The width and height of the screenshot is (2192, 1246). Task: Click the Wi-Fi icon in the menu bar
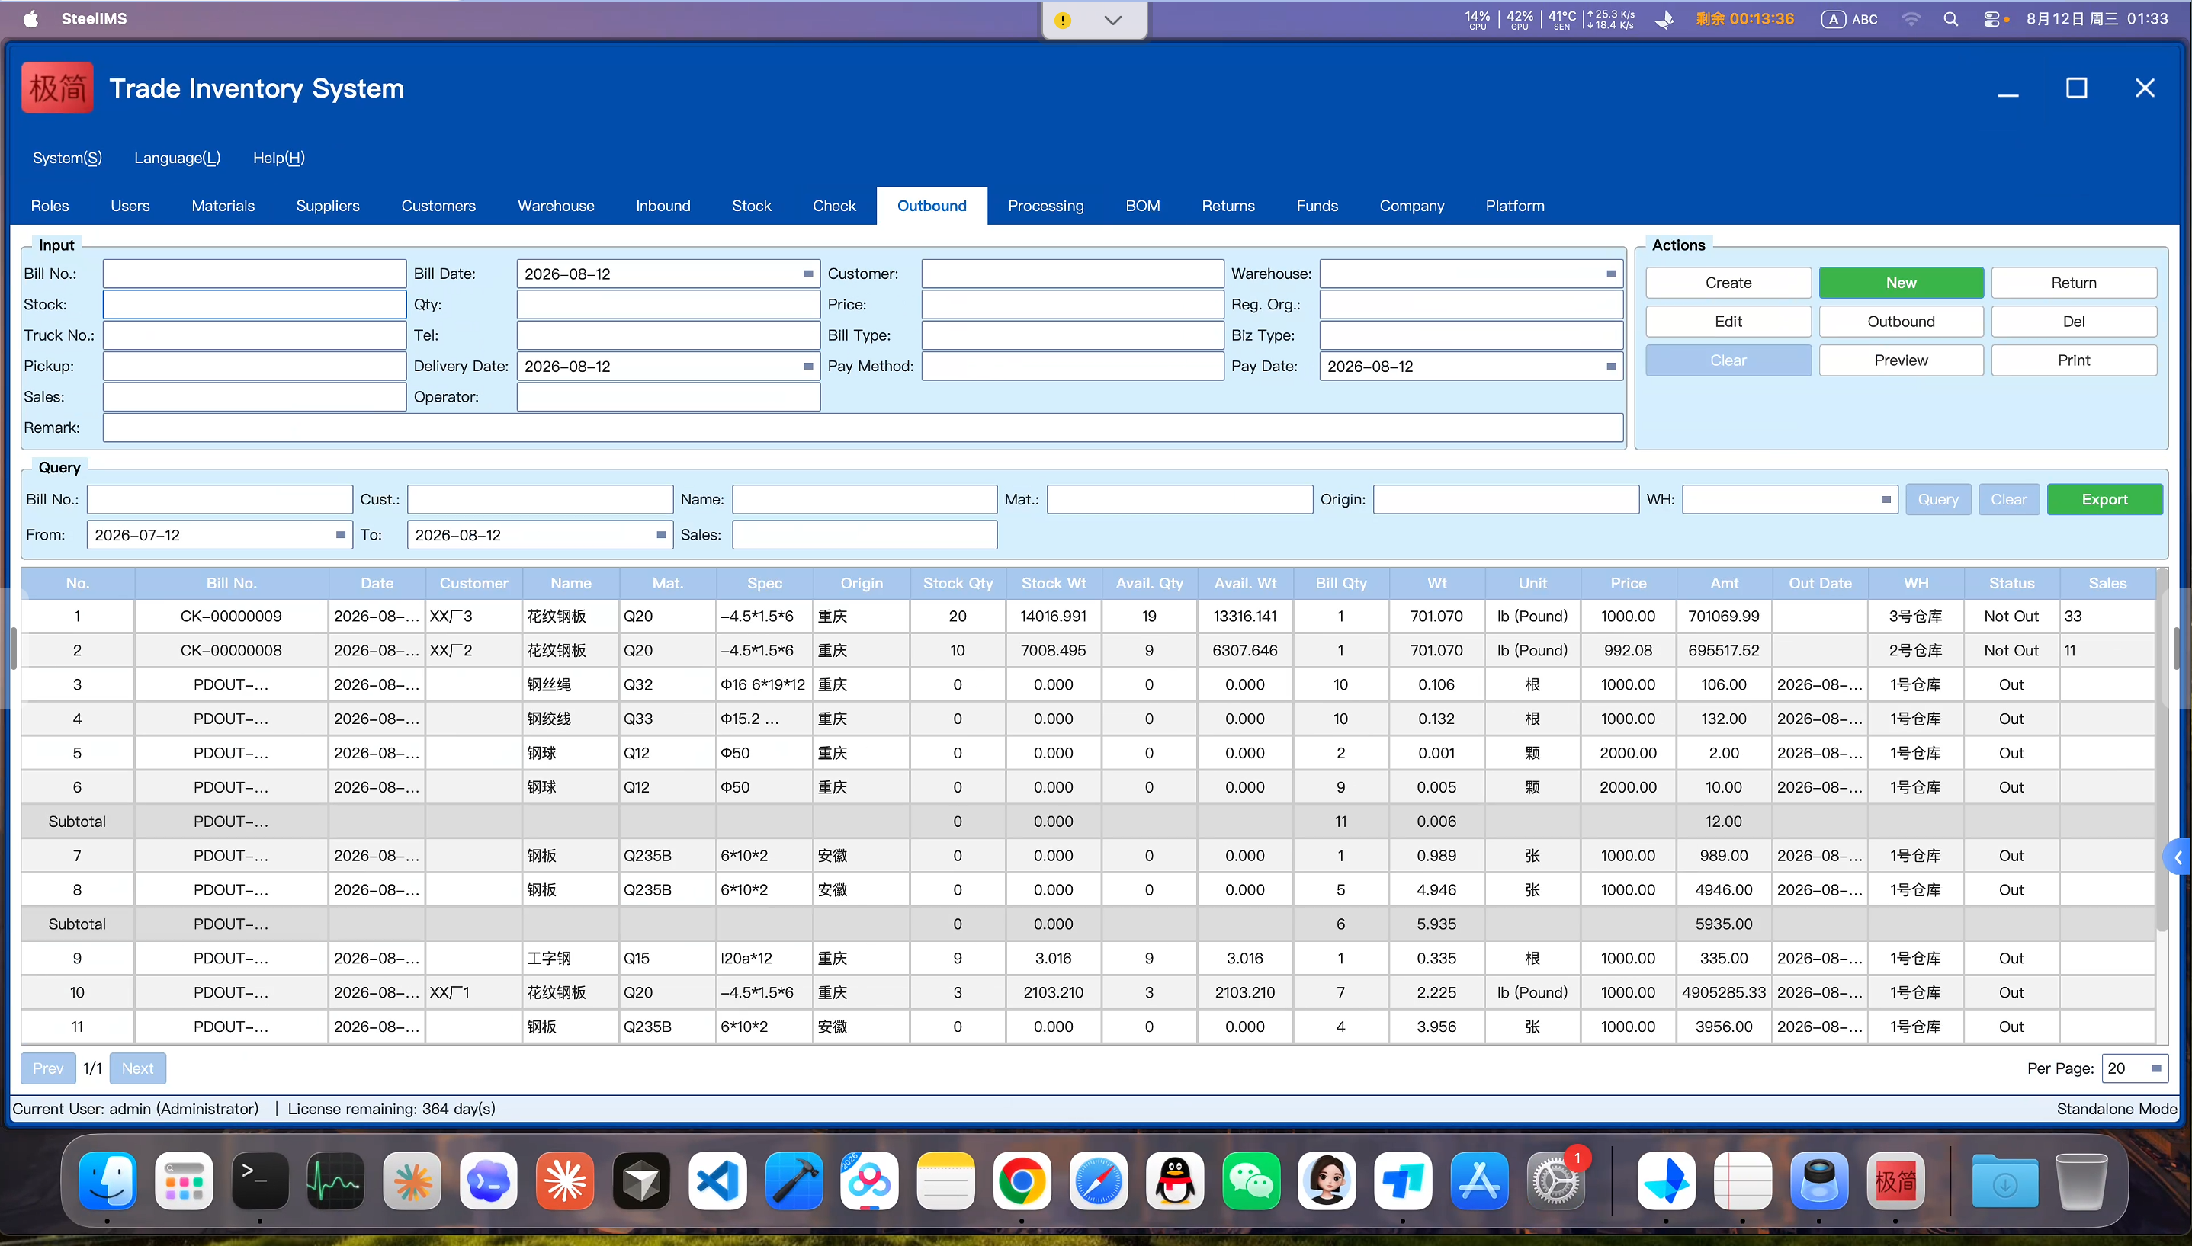1911,19
